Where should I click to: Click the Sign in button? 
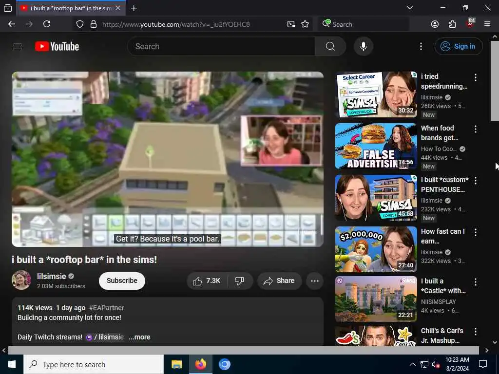pos(458,46)
